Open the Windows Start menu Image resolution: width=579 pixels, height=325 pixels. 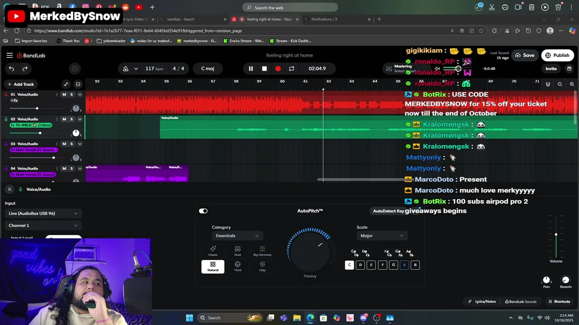tap(190, 318)
